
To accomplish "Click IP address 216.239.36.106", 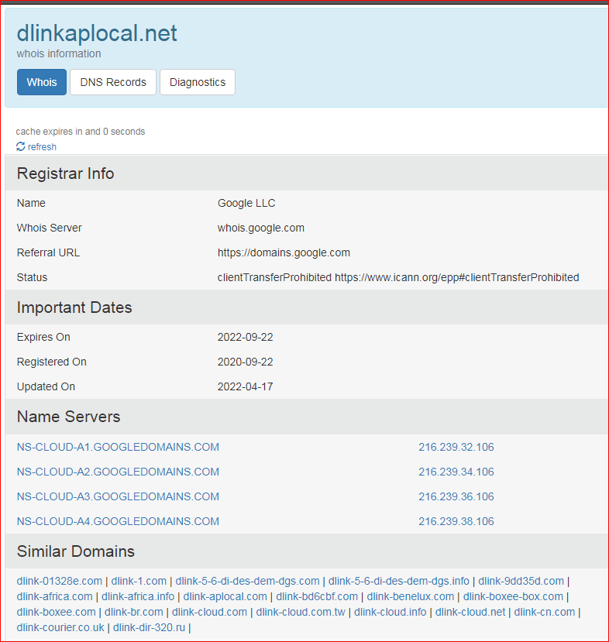I will pyautogui.click(x=456, y=496).
